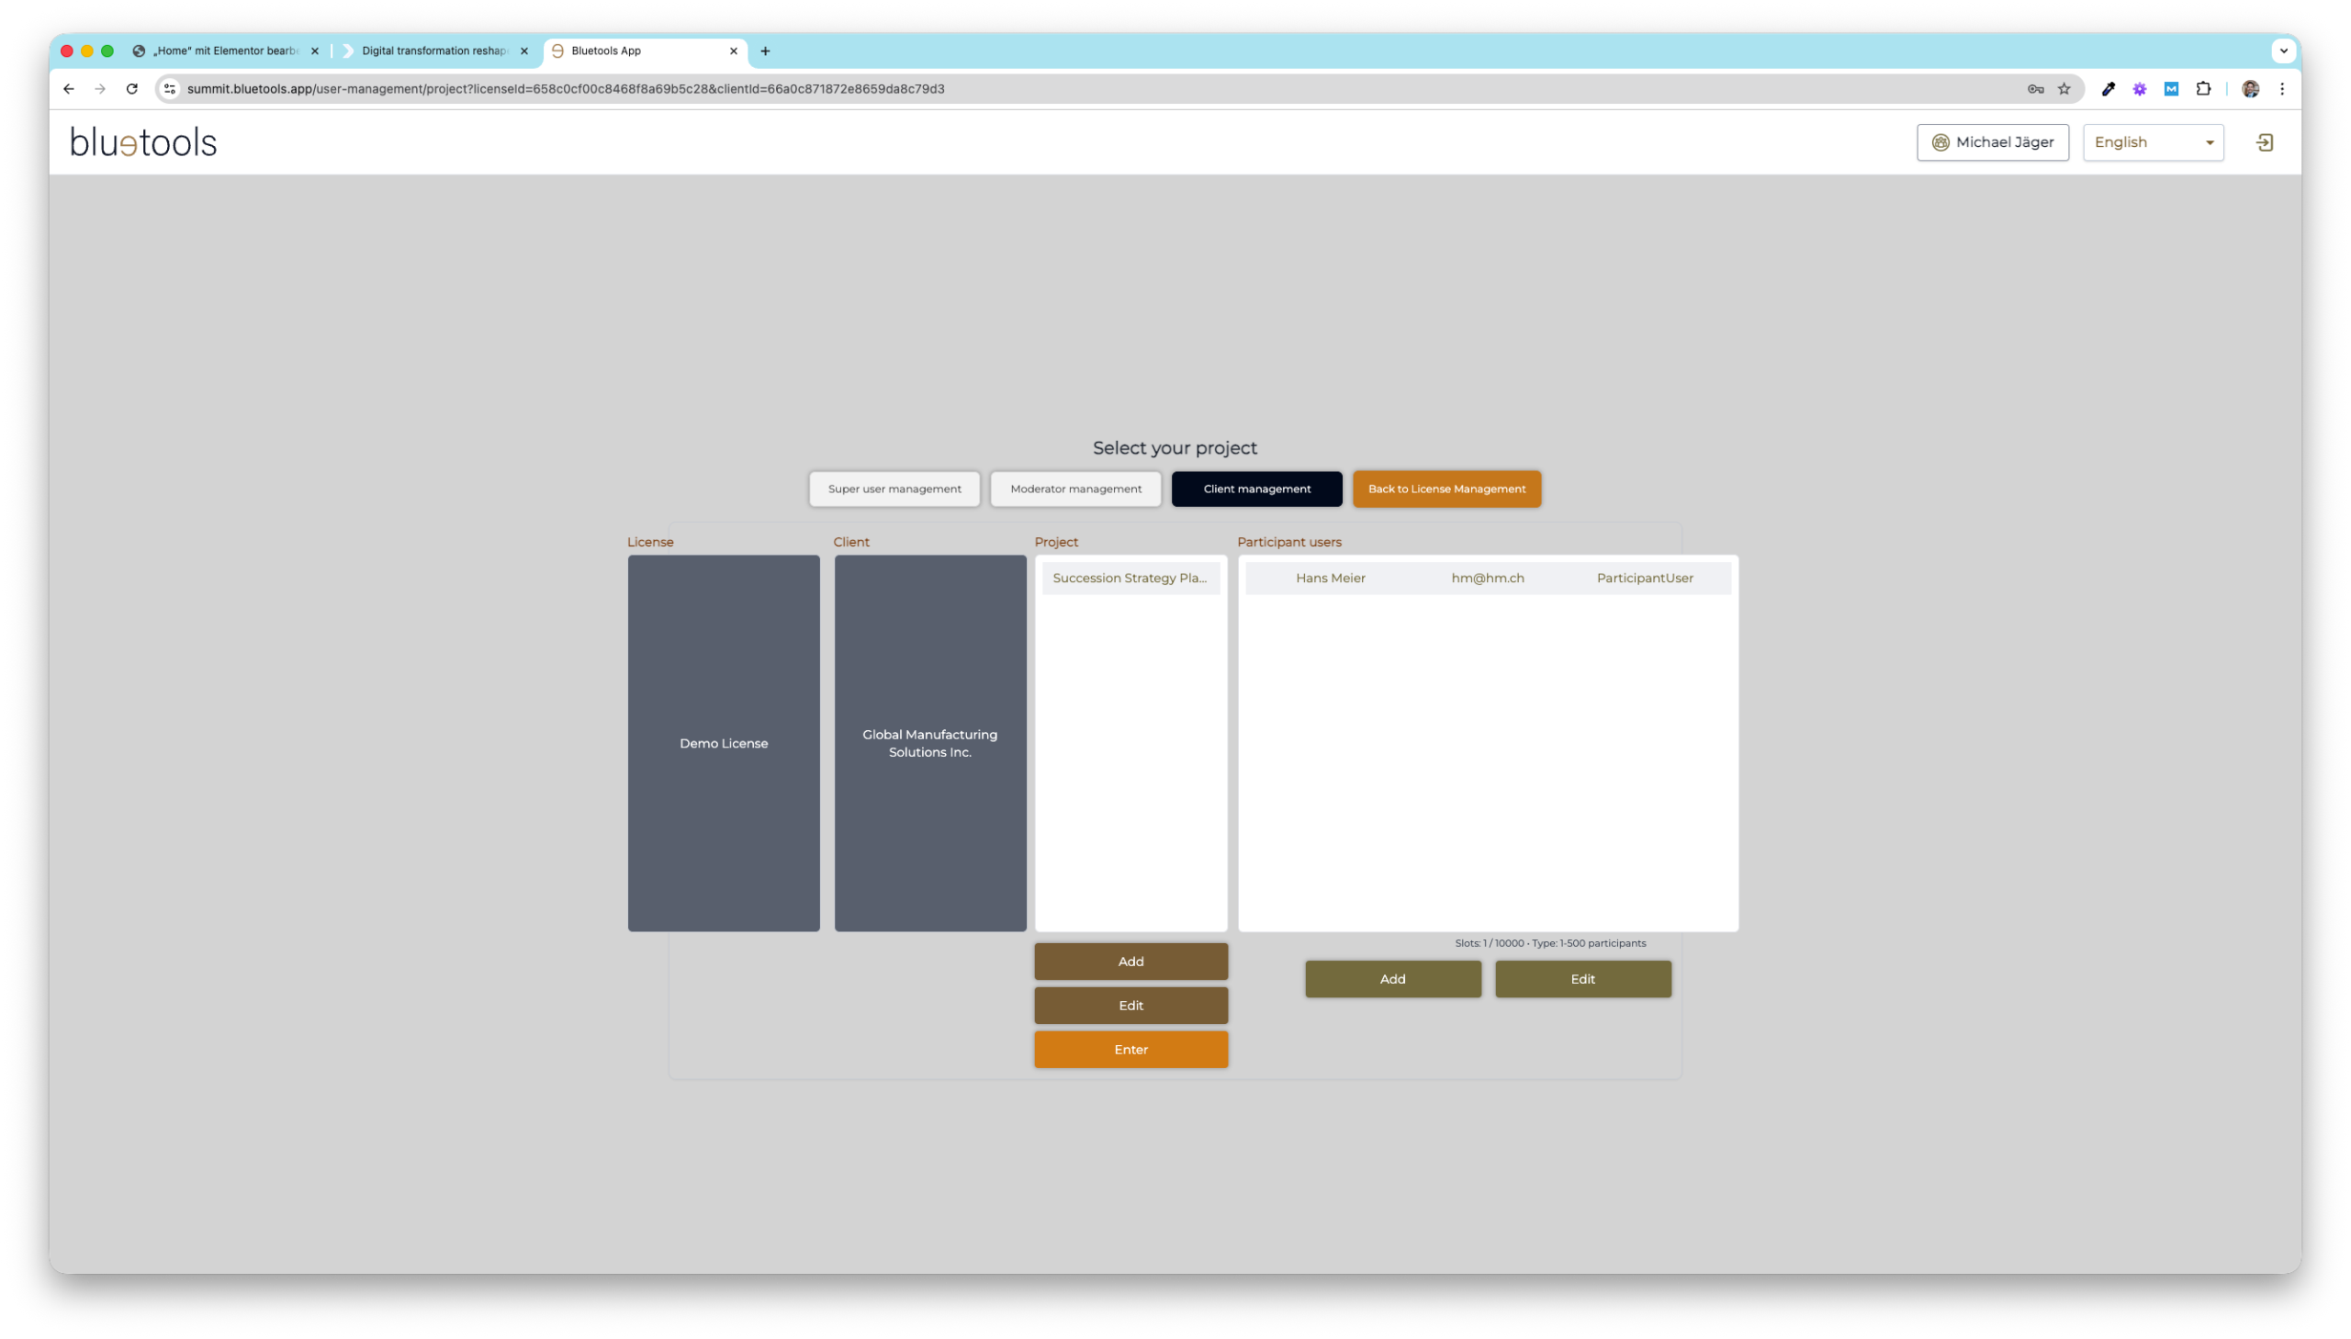Select the Hans Meier participant row
2351x1339 pixels.
(1487, 579)
